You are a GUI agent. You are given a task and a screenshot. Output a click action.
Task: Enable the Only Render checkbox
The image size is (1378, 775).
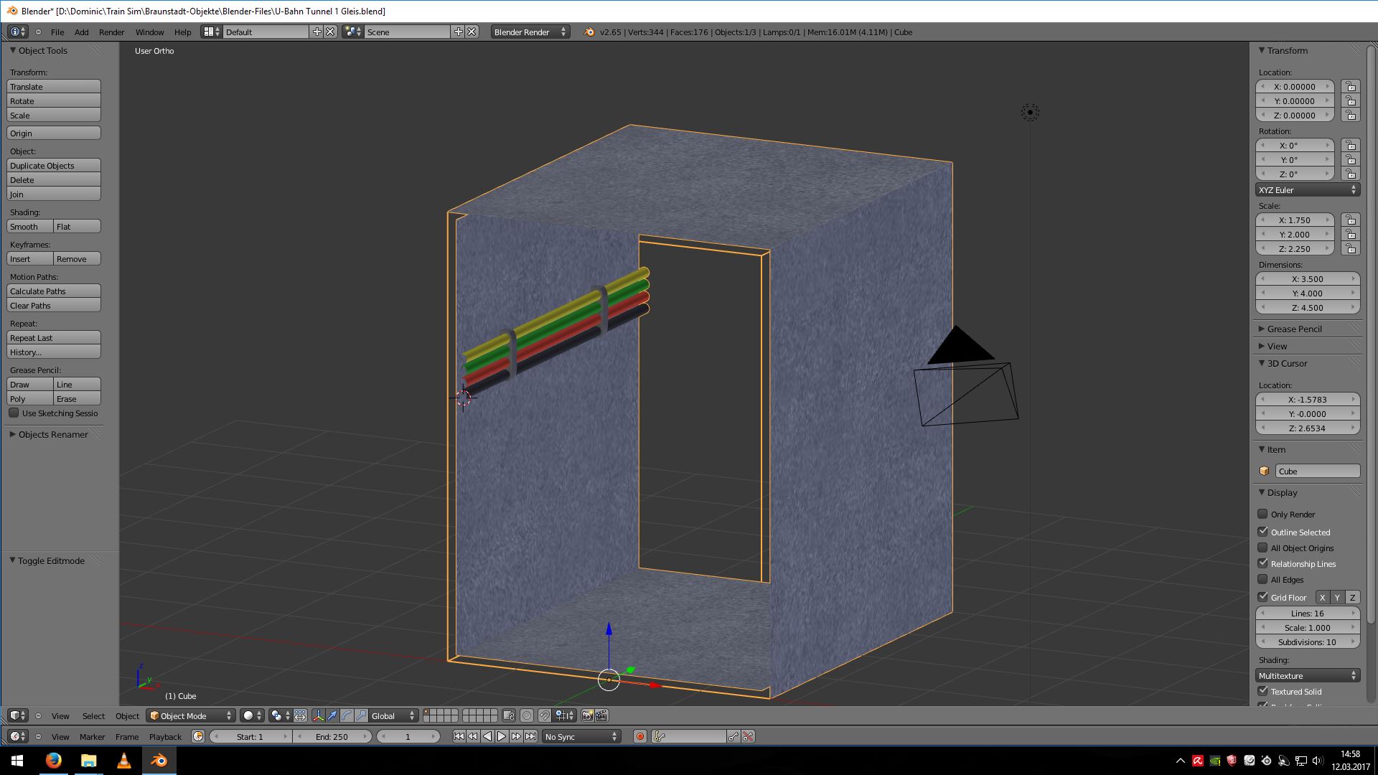(x=1262, y=514)
